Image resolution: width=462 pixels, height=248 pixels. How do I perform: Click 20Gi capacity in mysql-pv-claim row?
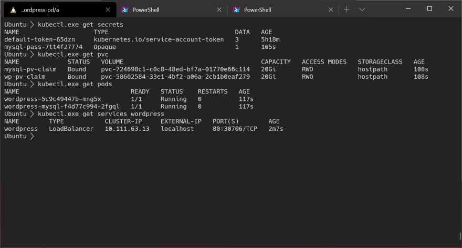coord(268,69)
